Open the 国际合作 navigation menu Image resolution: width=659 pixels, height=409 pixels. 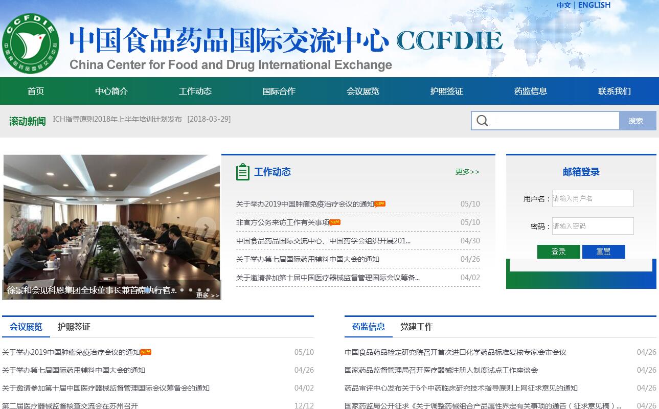click(x=279, y=91)
